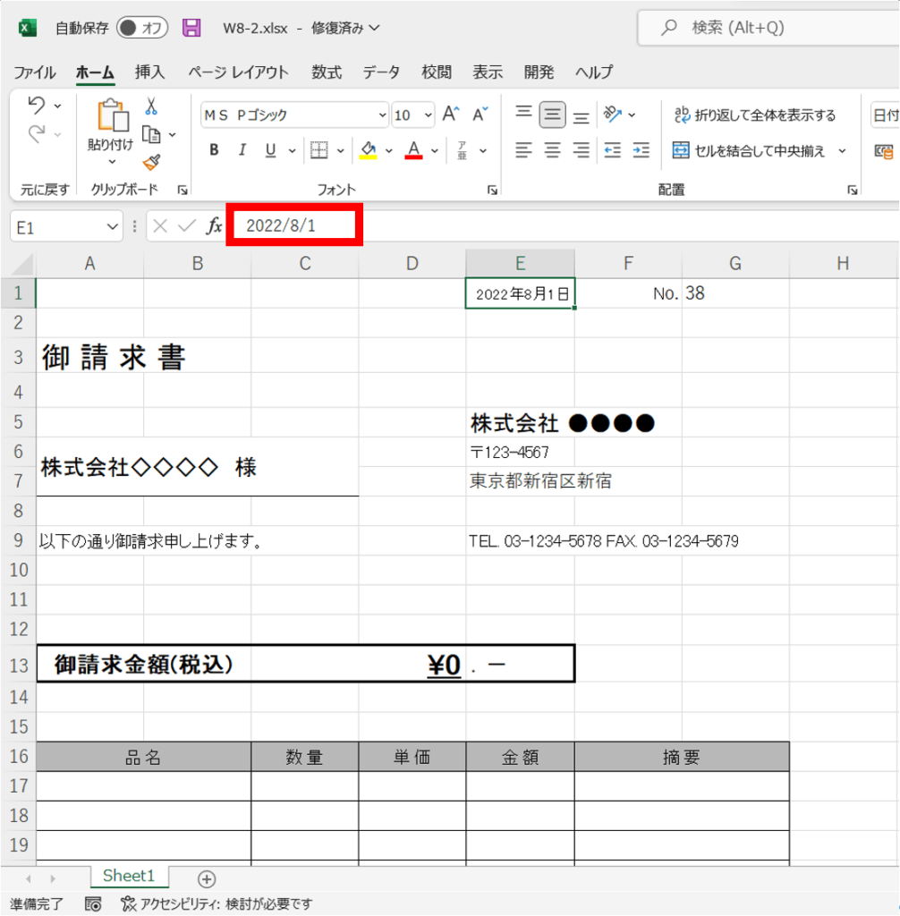This screenshot has width=900, height=916.
Task: Click セルを結合して中央揃え button
Action: 750,150
